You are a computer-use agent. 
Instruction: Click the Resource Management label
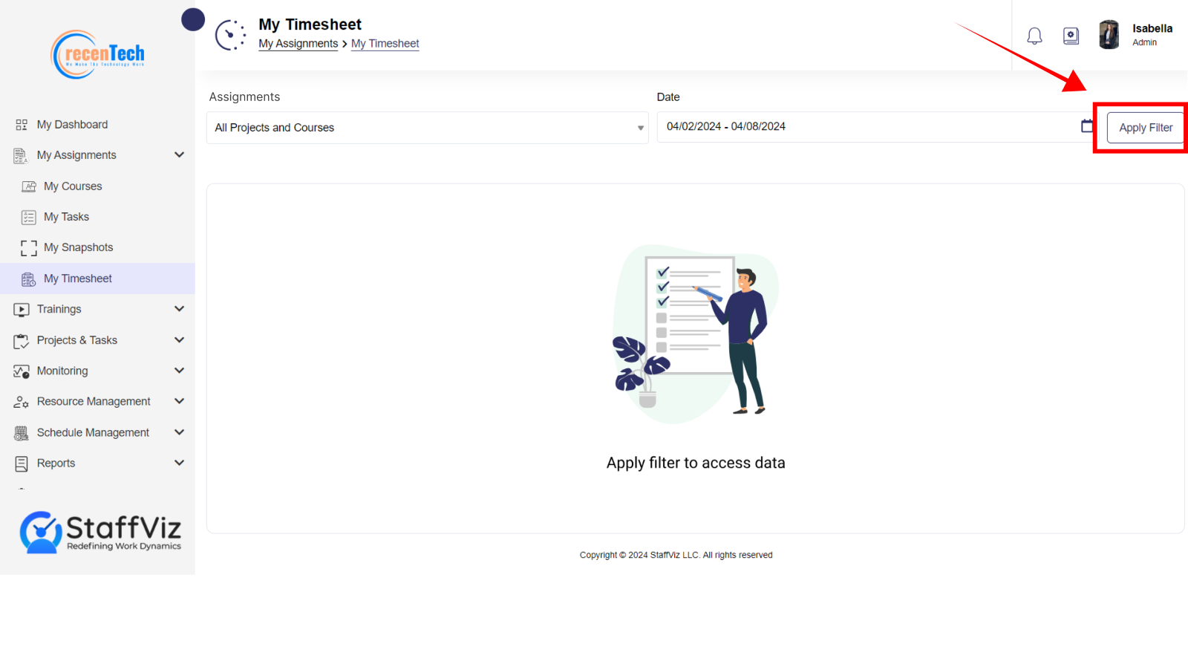click(x=94, y=401)
